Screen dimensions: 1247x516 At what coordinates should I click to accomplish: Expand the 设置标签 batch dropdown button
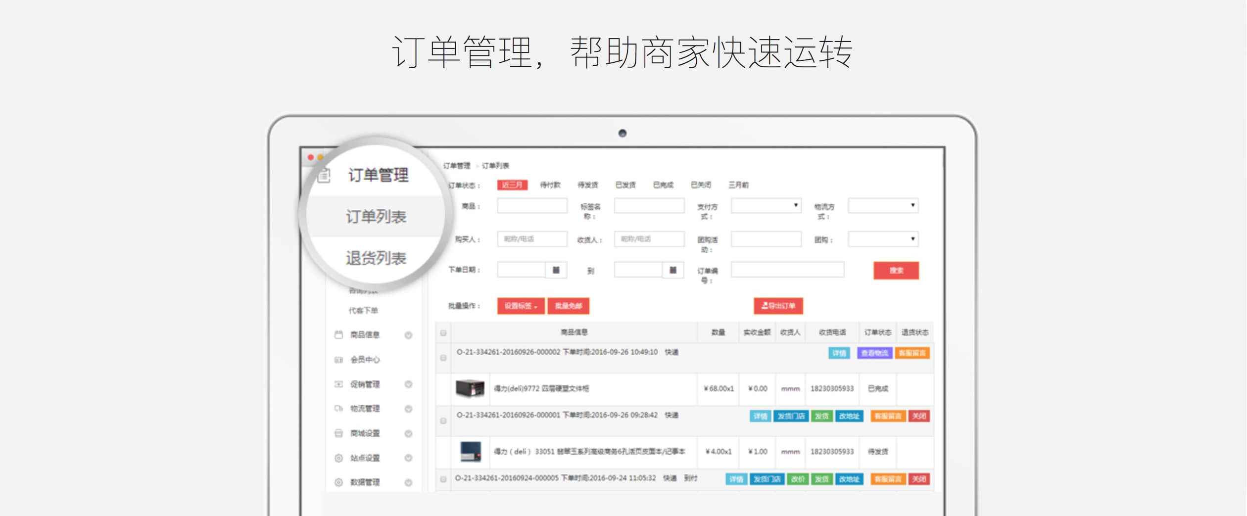click(x=521, y=306)
